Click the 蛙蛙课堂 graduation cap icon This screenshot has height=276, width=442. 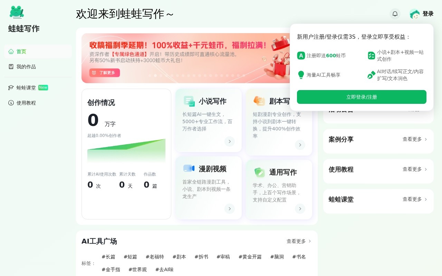(x=11, y=88)
